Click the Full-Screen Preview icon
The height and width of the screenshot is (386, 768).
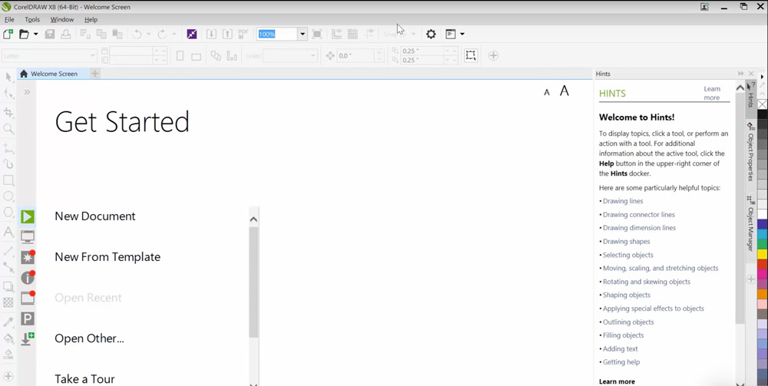pos(317,35)
